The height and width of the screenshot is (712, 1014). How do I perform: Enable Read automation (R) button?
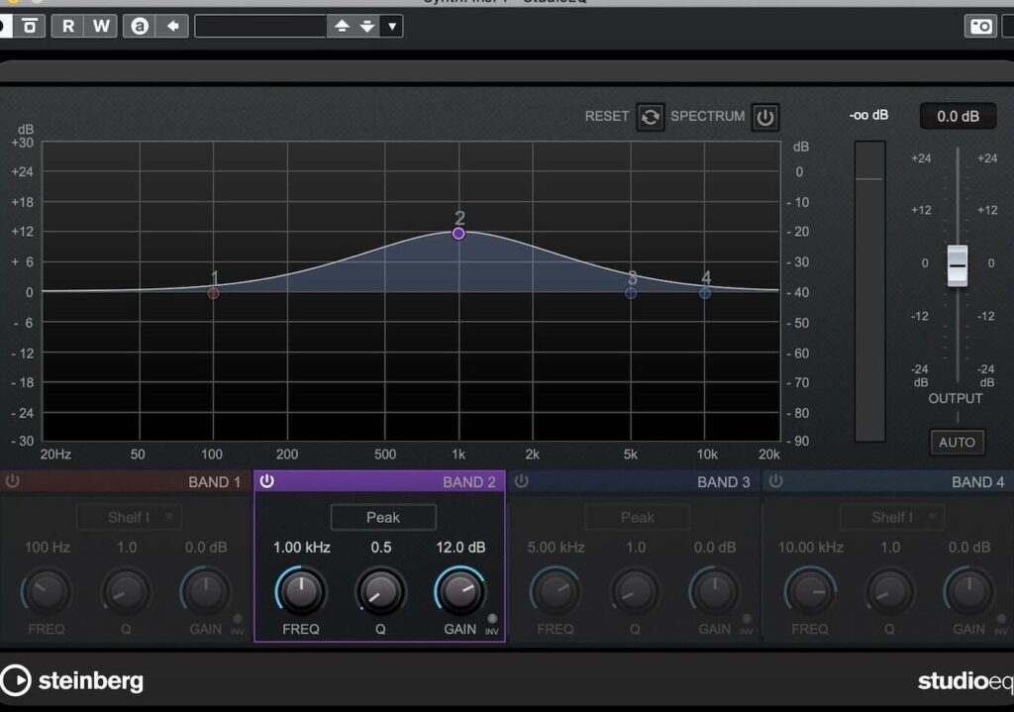[67, 26]
